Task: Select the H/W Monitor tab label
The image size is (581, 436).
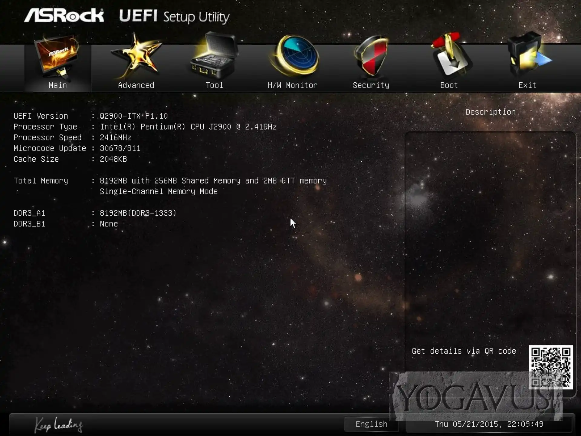Action: coord(293,85)
